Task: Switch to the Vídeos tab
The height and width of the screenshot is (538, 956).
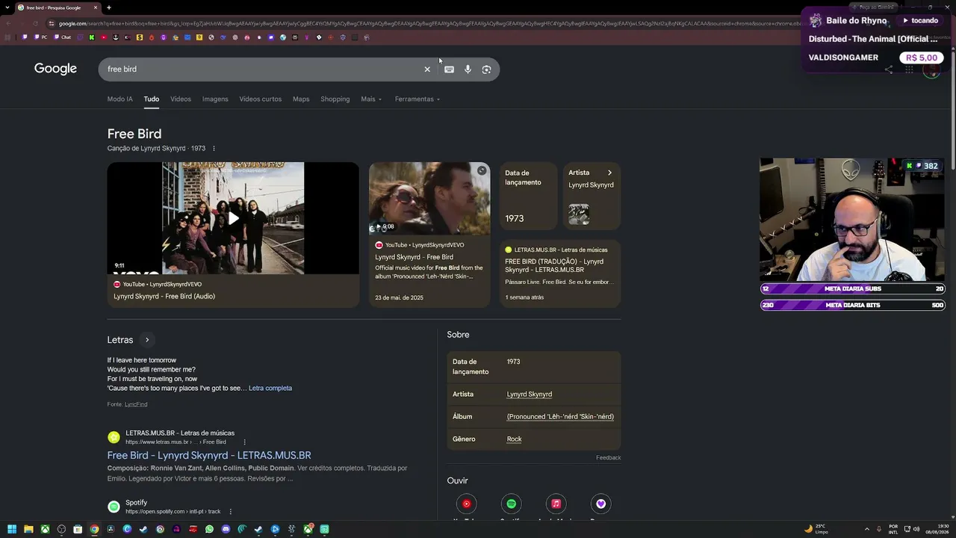Action: point(181,99)
